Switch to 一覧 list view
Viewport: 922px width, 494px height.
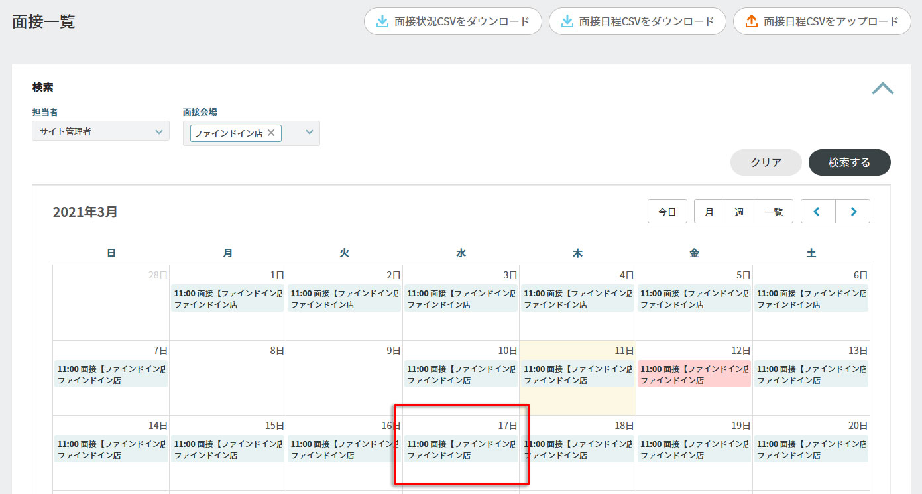[774, 212]
